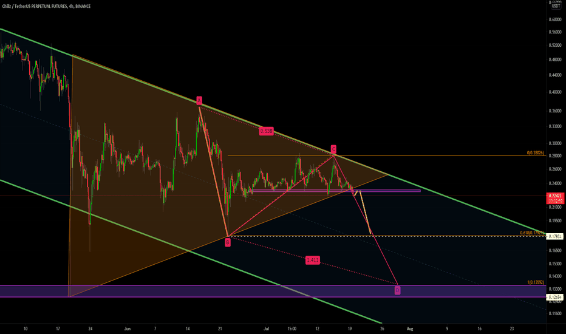Click the 0.17834 price axis label

click(556, 236)
